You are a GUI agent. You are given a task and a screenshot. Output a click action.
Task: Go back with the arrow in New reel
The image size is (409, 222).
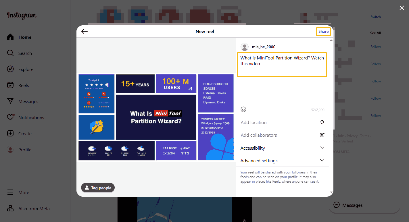(x=84, y=31)
